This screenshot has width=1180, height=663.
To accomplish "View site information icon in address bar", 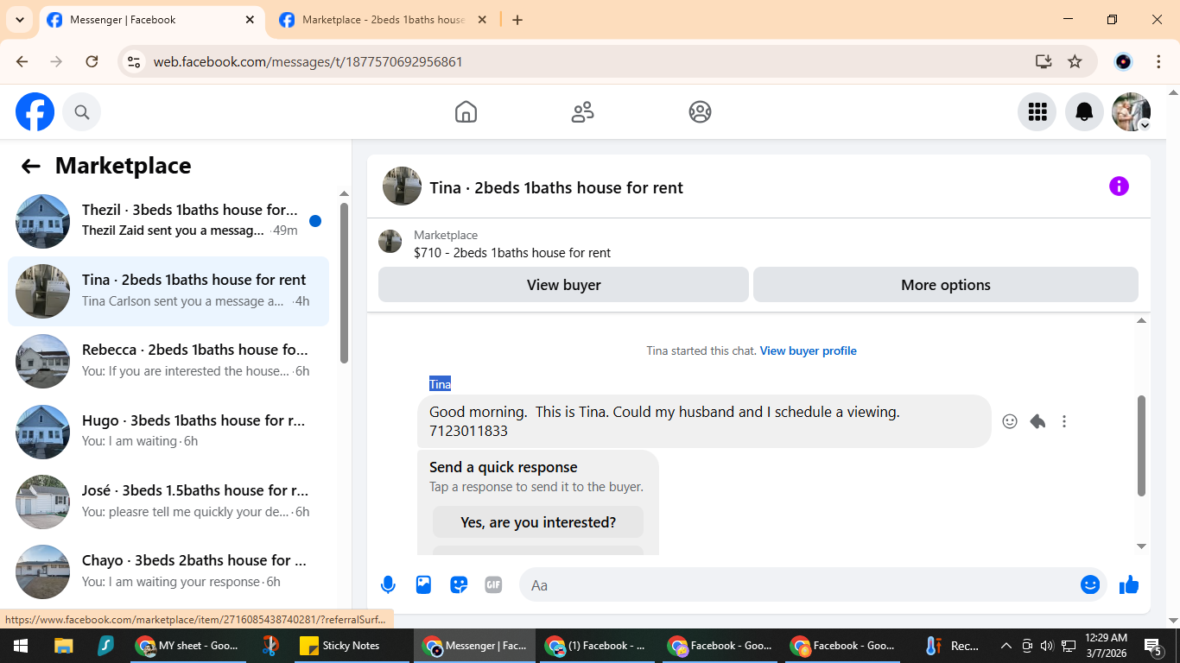I will point(134,62).
